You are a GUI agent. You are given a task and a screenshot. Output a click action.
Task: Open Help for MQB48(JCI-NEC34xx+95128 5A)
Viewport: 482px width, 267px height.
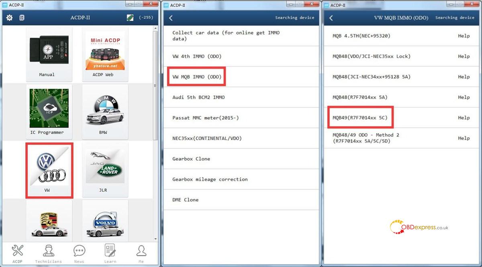click(x=464, y=77)
